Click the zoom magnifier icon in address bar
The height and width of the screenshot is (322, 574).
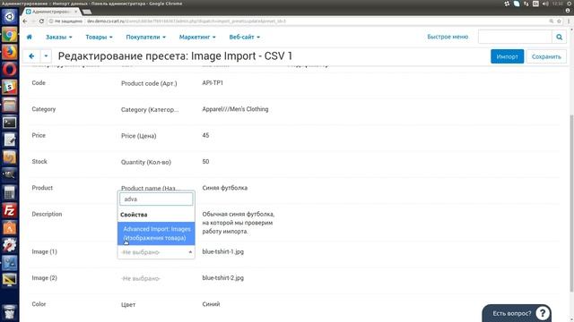coord(551,21)
